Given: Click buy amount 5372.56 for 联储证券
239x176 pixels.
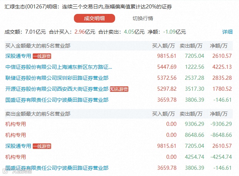Looking at the screenshot, I should coord(167,78).
